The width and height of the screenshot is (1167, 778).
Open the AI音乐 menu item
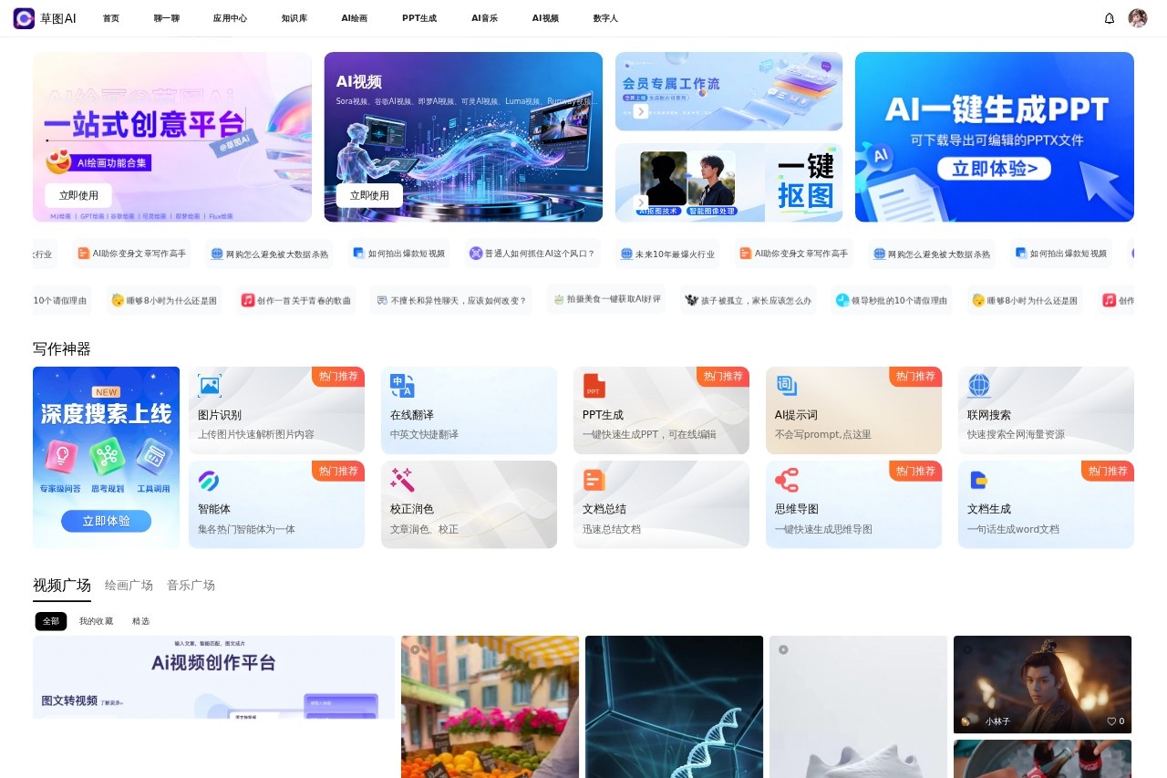tap(484, 17)
